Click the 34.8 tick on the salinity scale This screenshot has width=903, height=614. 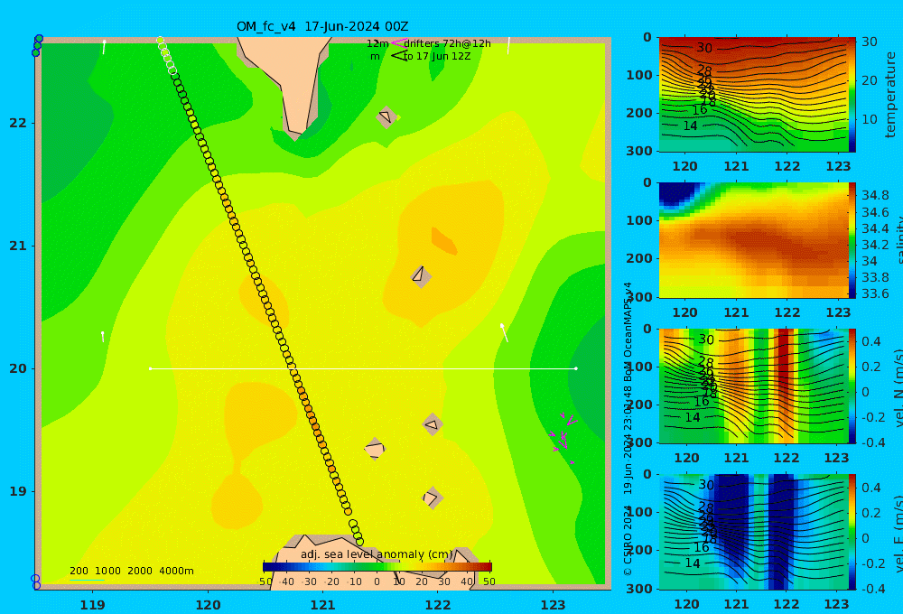coord(874,195)
